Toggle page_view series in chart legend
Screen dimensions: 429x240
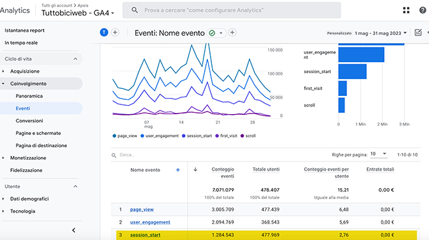point(125,136)
